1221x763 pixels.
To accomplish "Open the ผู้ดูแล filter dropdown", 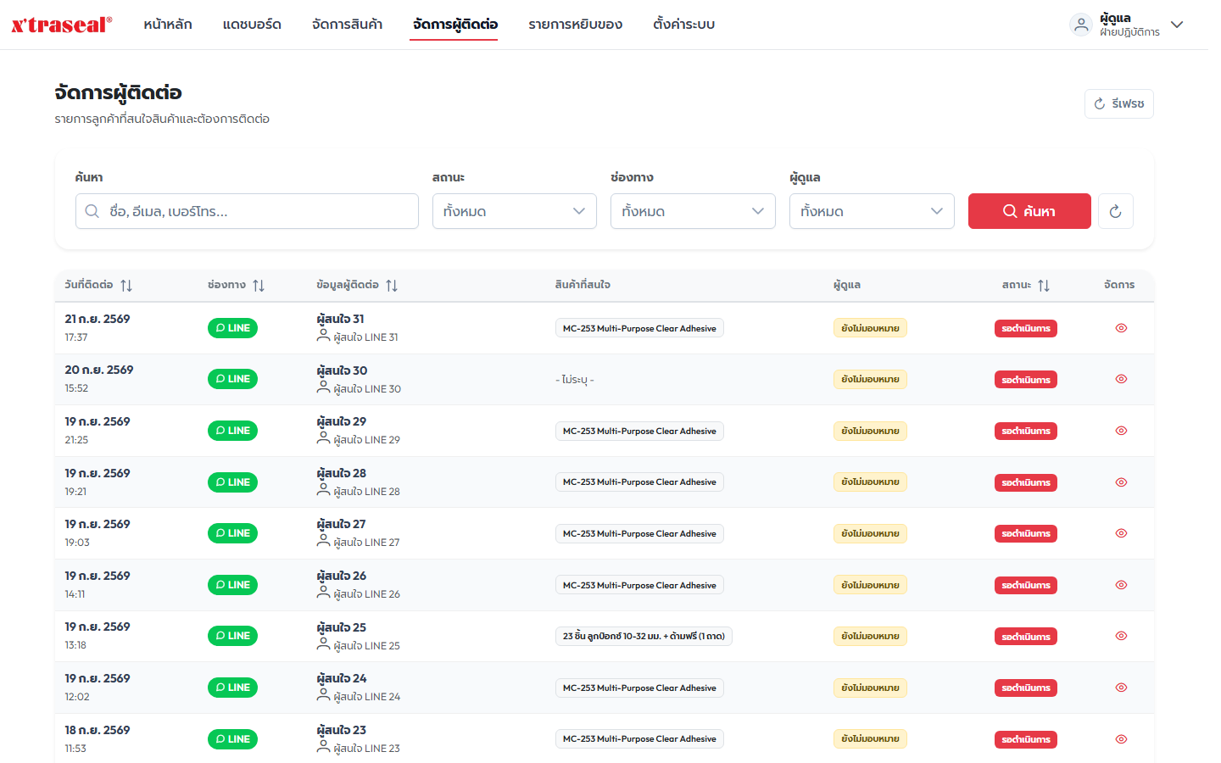I will pos(872,211).
